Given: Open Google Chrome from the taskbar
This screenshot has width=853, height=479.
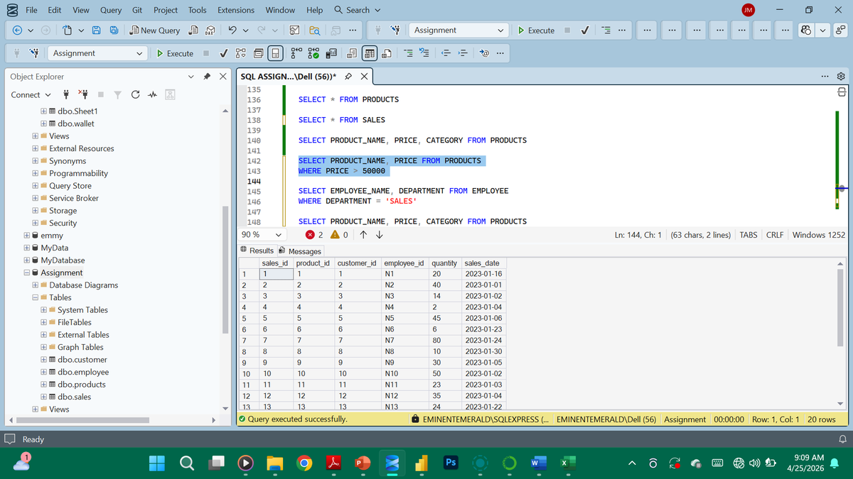Looking at the screenshot, I should 304,463.
